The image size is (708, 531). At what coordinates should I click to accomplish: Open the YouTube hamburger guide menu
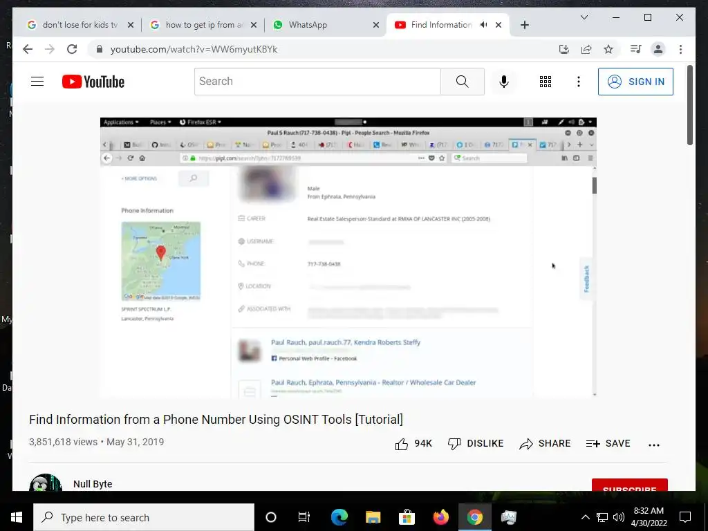(37, 82)
